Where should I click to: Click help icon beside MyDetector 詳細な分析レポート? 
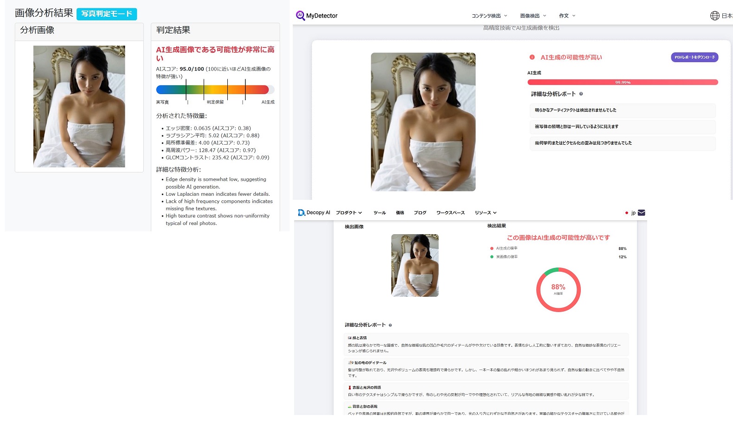click(x=581, y=94)
